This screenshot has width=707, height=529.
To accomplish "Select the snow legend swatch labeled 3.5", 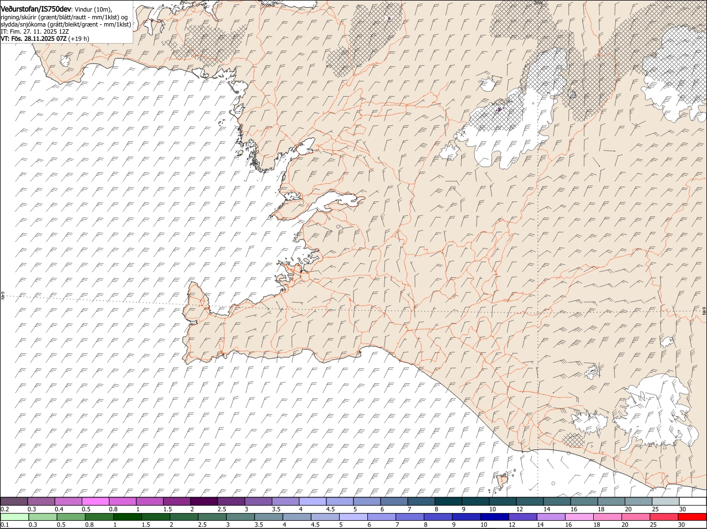I will coord(286,501).
